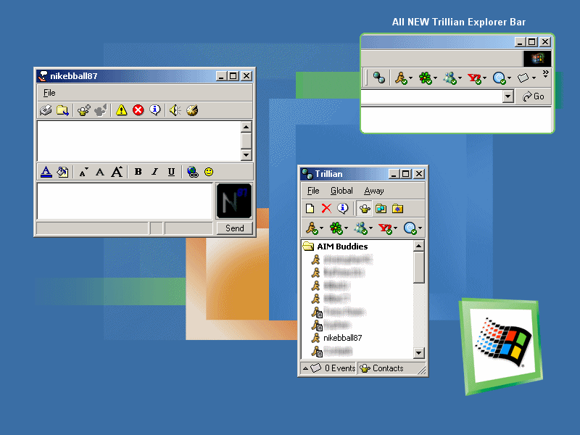
Task: Open the Away menu in Trillian
Action: tap(373, 191)
